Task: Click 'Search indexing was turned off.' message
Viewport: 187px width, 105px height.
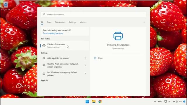Action: pyautogui.click(x=57, y=30)
